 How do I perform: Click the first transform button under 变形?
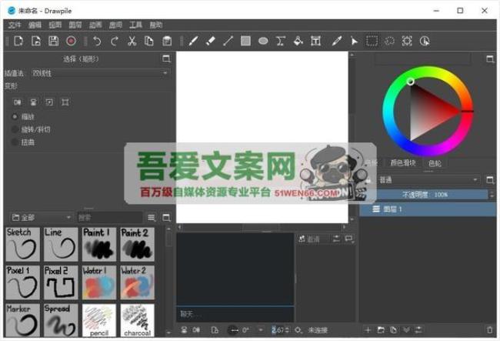(x=17, y=102)
